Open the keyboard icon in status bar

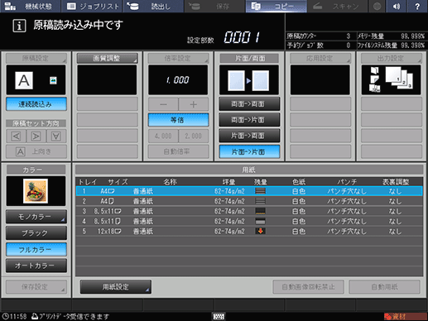pos(219,316)
